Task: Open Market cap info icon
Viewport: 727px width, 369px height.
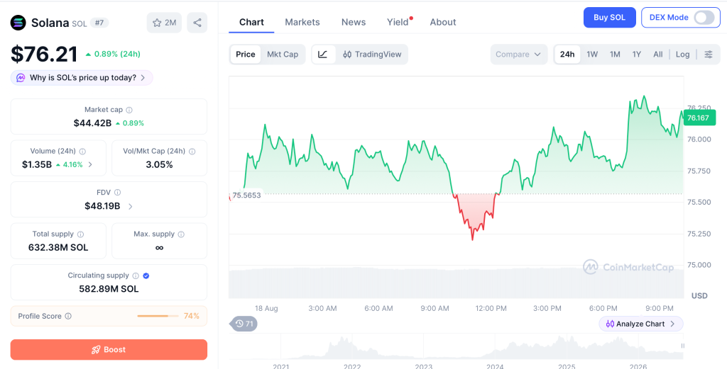Action: tap(129, 110)
